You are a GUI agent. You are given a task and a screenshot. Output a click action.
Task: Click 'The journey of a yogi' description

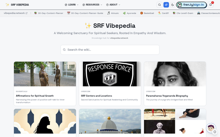[x=169, y=100]
